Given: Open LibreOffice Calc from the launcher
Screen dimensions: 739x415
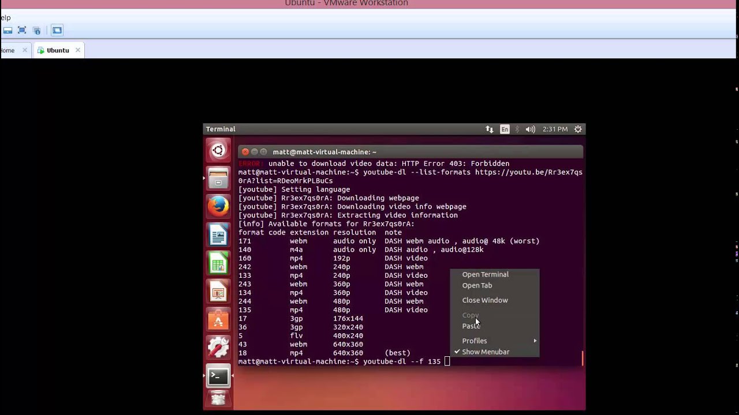Looking at the screenshot, I should click(218, 263).
